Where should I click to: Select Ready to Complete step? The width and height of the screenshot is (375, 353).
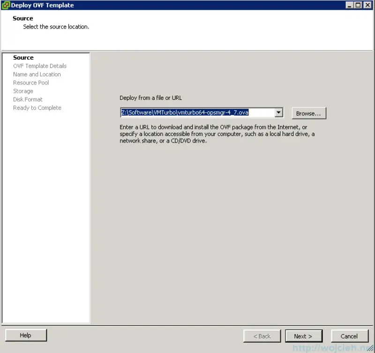pyautogui.click(x=37, y=108)
